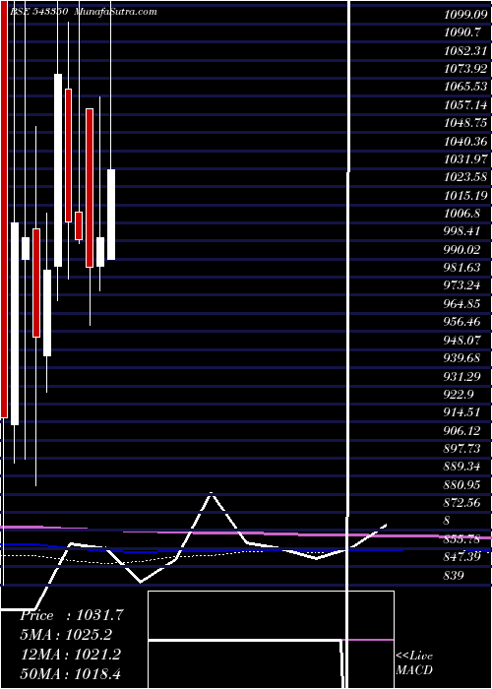The width and height of the screenshot is (492, 689).
Task: Click the 1006.8 axis label
Action: click(463, 214)
